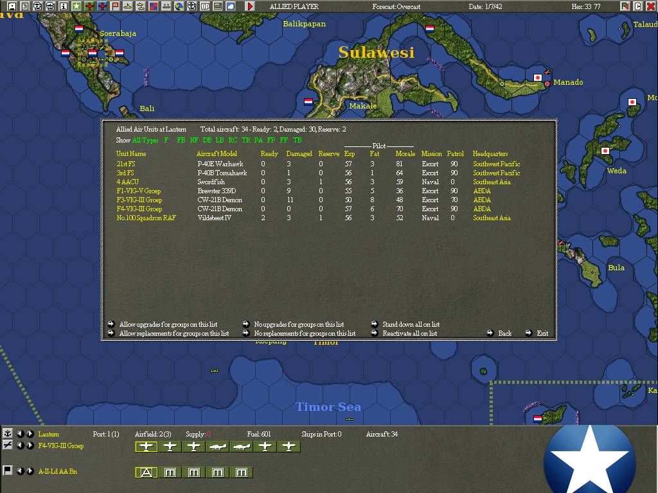
Task: Sort by Headquarters column header
Action: [490, 154]
